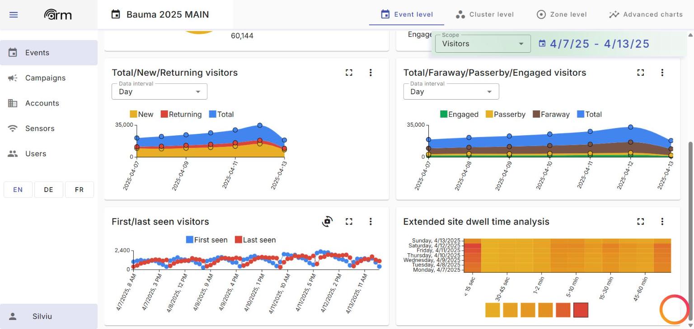The image size is (694, 329).
Task: Click the Bauma 2025 MAIN event title
Action: [168, 14]
